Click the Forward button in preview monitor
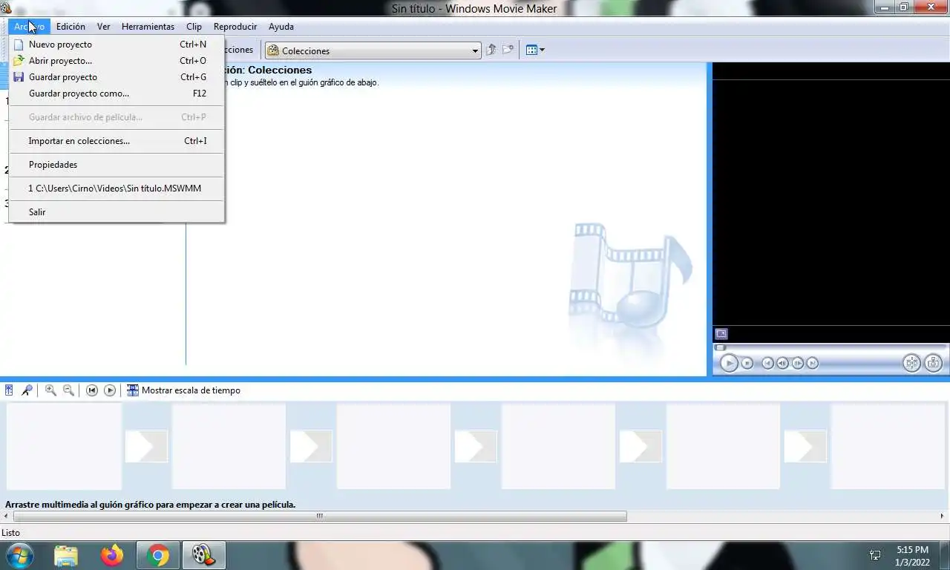 (x=813, y=363)
